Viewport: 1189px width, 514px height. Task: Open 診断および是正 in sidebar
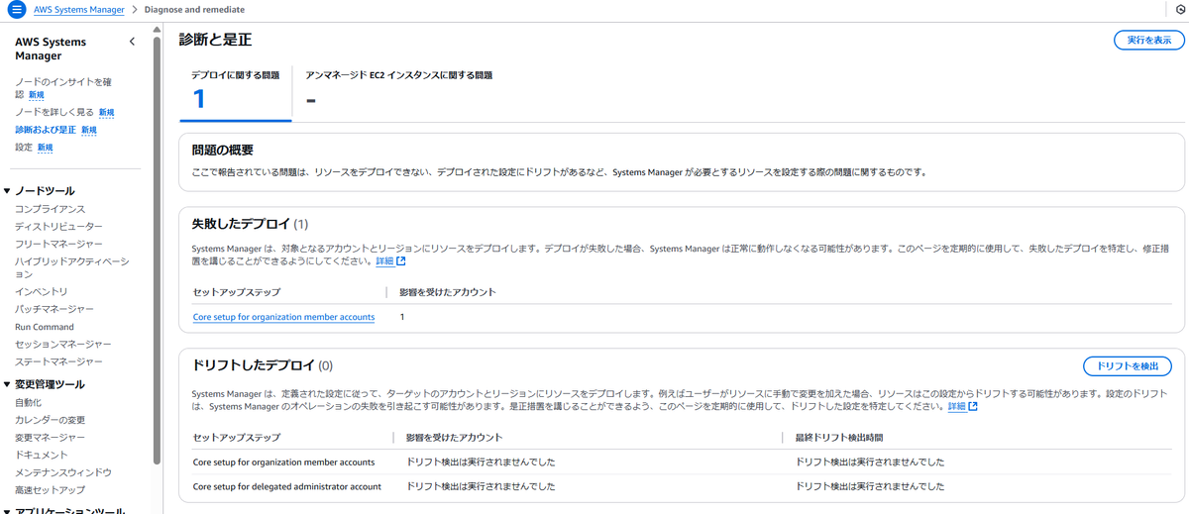pos(46,130)
